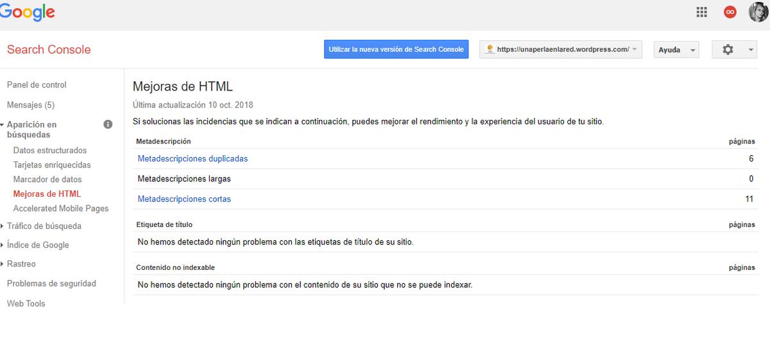Click the count 0 for long metadescriptions

[x=751, y=179]
